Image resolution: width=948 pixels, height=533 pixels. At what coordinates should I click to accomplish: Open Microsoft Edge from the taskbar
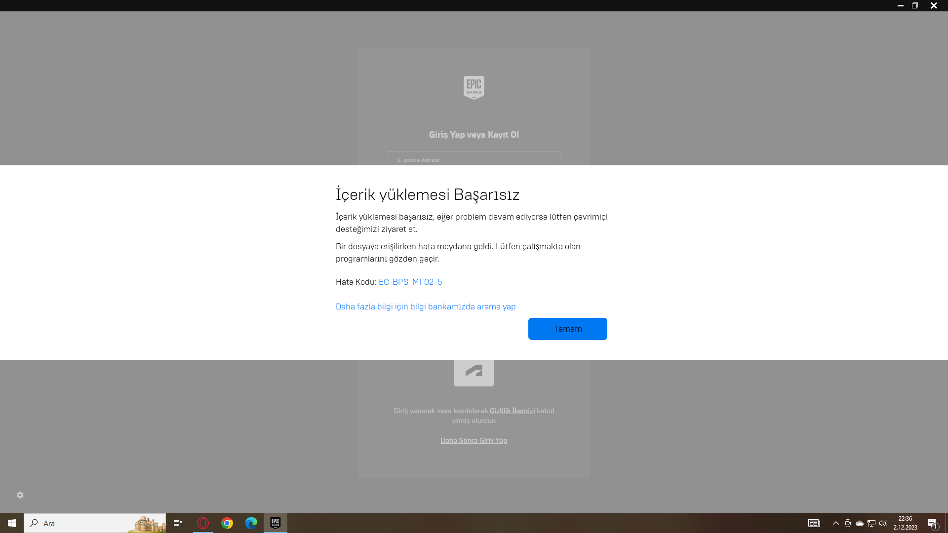coord(251,523)
